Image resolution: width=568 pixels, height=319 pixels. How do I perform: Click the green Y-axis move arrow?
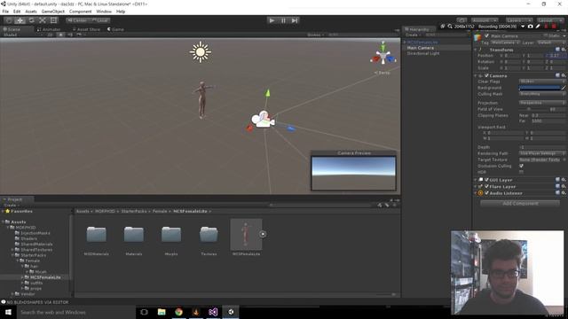pos(268,93)
